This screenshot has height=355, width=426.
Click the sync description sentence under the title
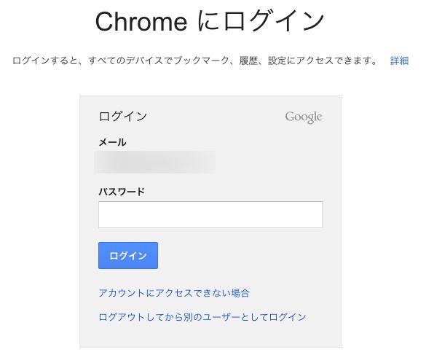[194, 61]
